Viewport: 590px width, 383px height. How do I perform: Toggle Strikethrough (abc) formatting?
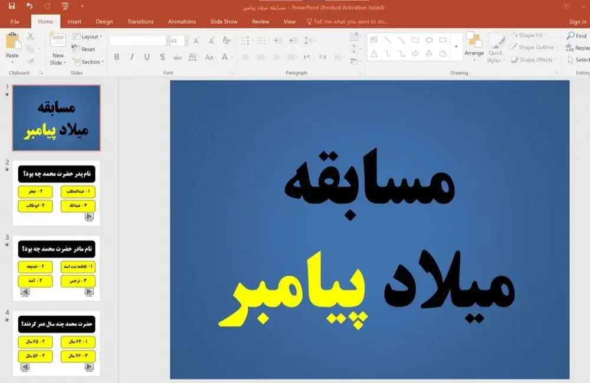(177, 58)
